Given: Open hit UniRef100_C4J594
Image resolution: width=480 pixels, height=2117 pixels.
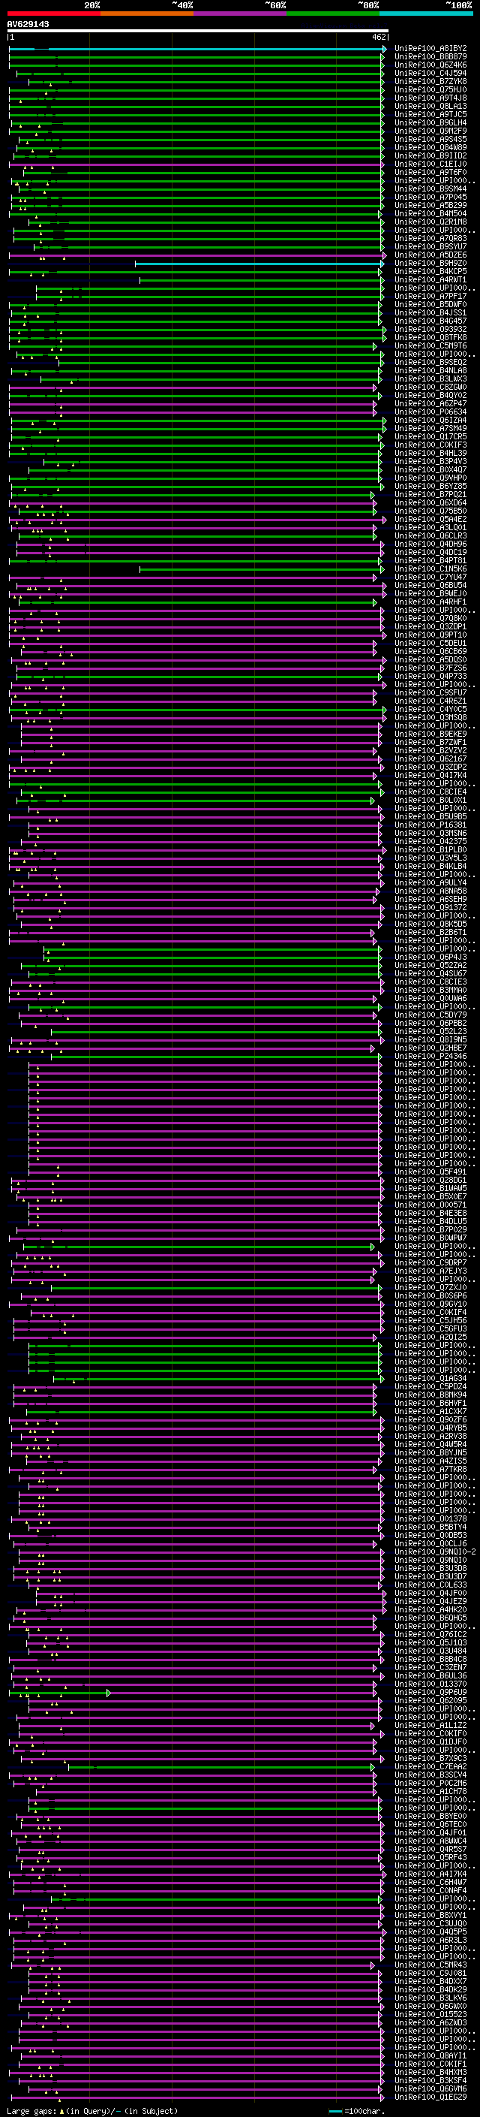Looking at the screenshot, I should point(430,73).
